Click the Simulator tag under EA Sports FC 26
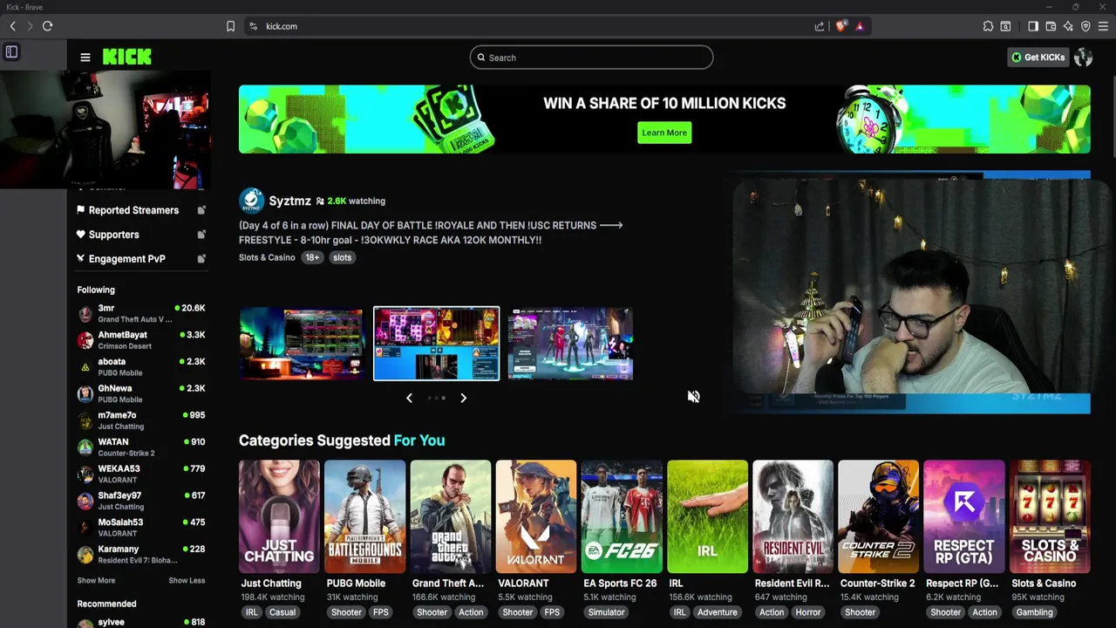 pyautogui.click(x=606, y=612)
